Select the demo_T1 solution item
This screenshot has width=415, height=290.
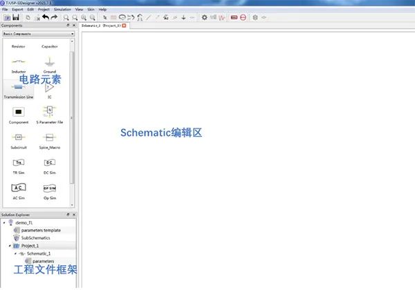coord(24,222)
